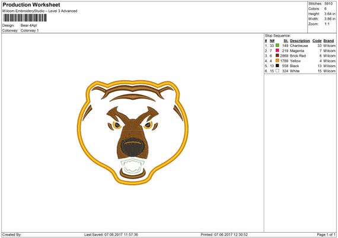Click the barcode under the worksheet title

point(25,18)
